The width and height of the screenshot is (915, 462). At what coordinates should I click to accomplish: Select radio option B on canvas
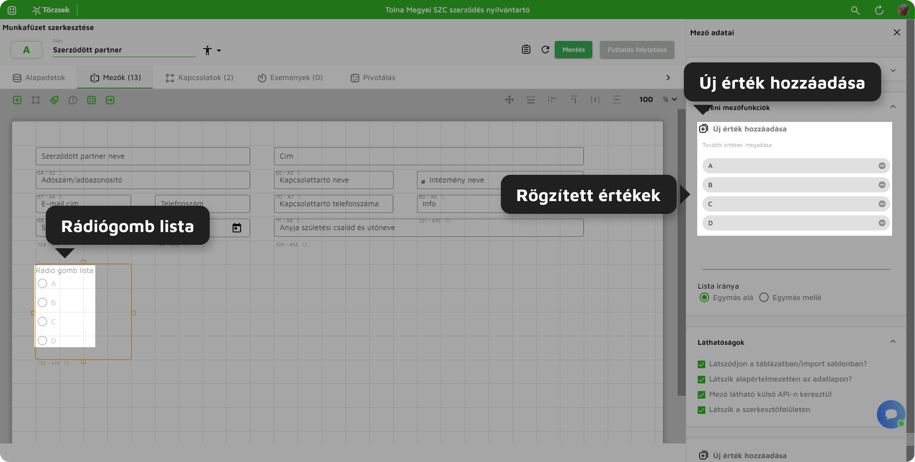click(x=42, y=302)
